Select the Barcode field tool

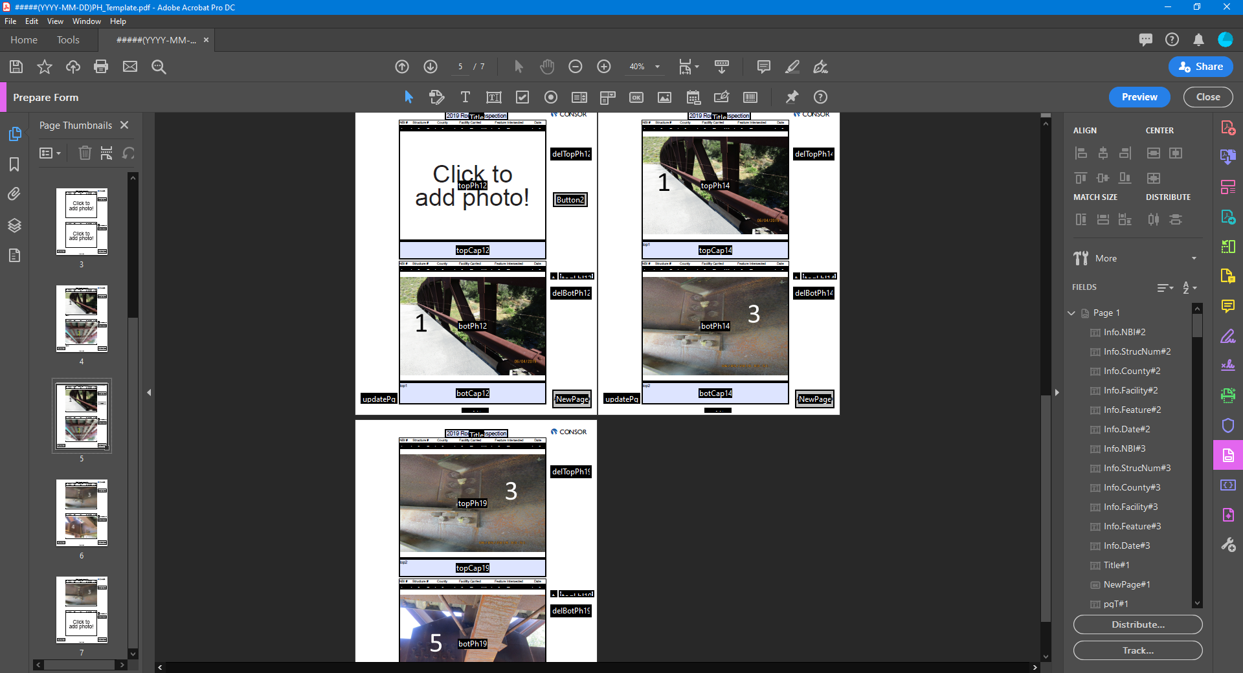pyautogui.click(x=750, y=97)
